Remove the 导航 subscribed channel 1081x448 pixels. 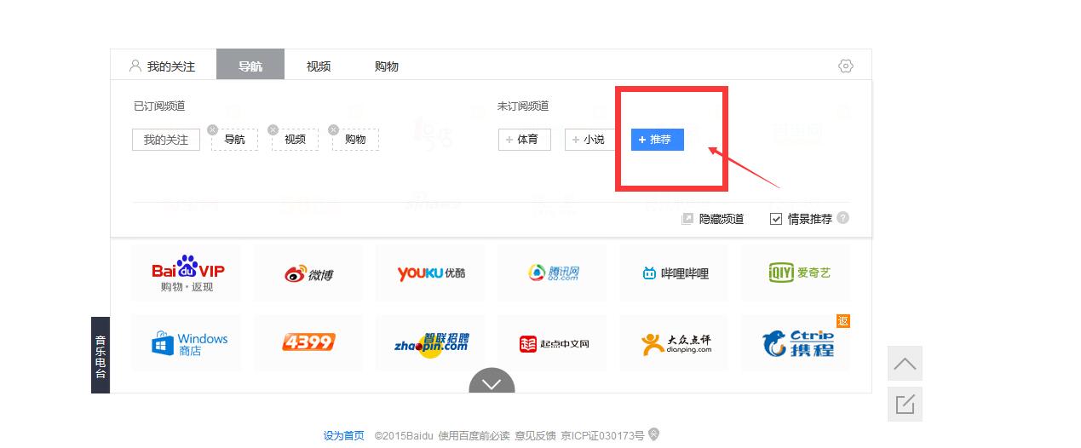point(212,129)
